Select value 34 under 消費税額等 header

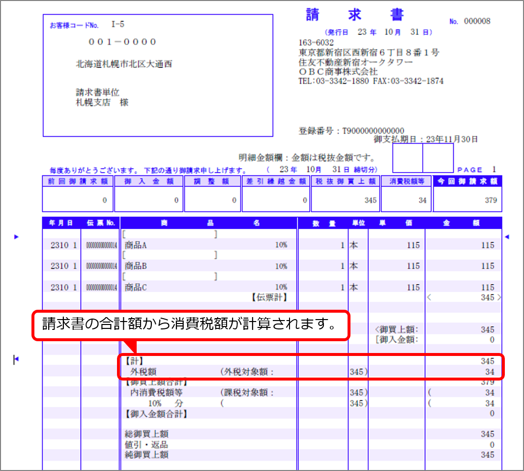click(x=422, y=200)
